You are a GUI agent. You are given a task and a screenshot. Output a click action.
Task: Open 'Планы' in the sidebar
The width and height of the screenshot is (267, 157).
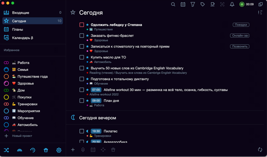coord(18,29)
